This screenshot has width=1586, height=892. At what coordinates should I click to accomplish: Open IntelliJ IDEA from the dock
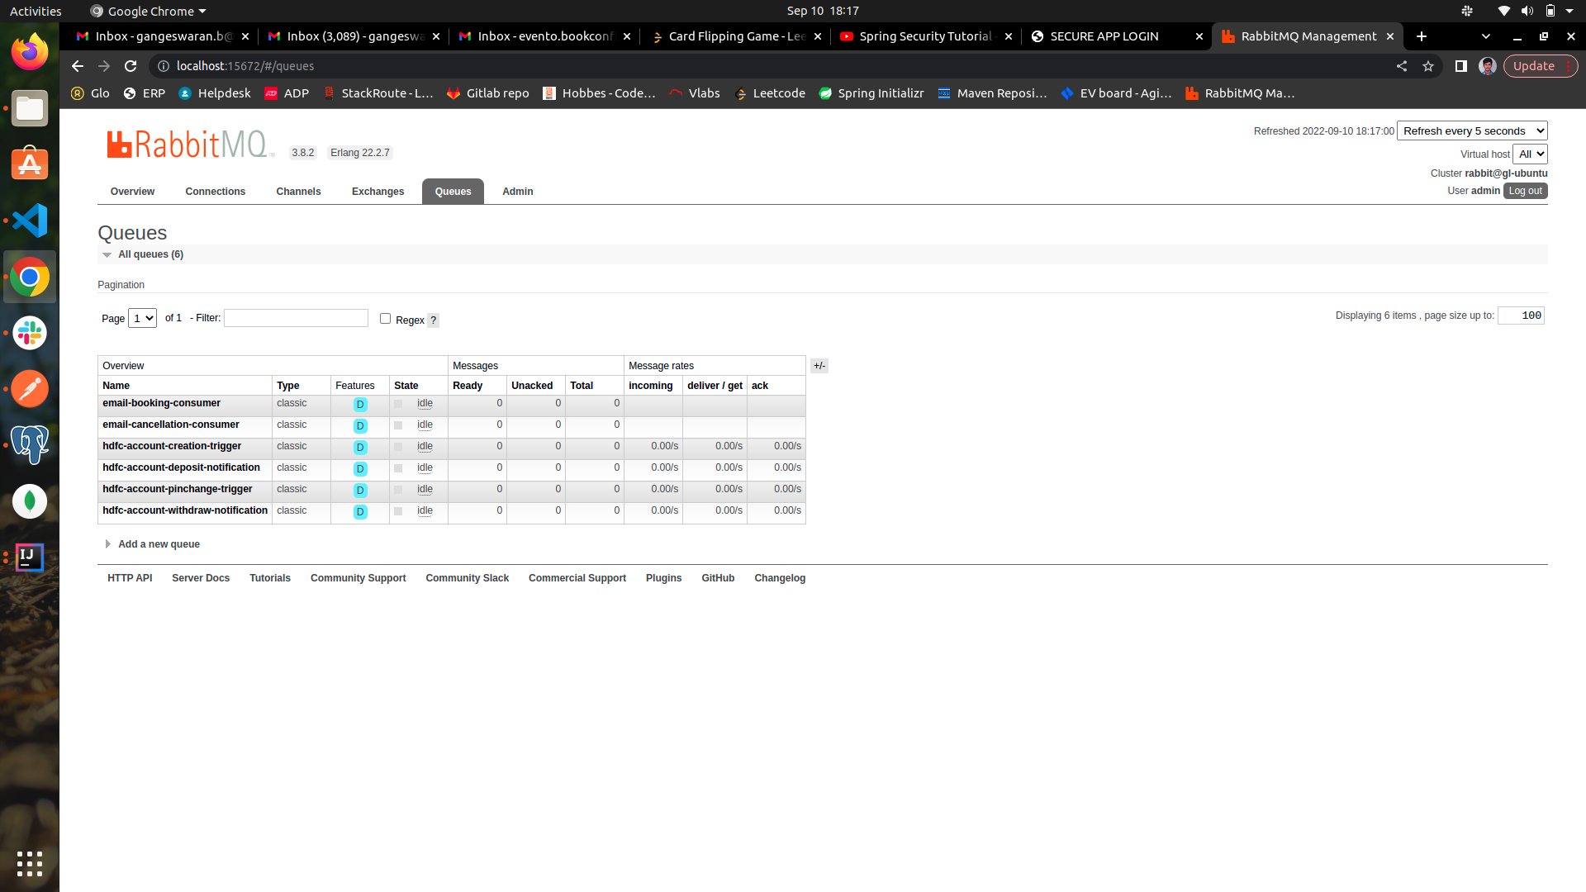click(29, 557)
